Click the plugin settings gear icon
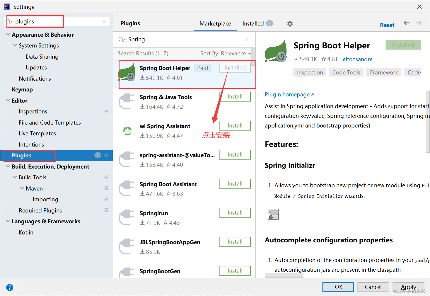Image resolution: width=430 pixels, height=296 pixels. (290, 23)
